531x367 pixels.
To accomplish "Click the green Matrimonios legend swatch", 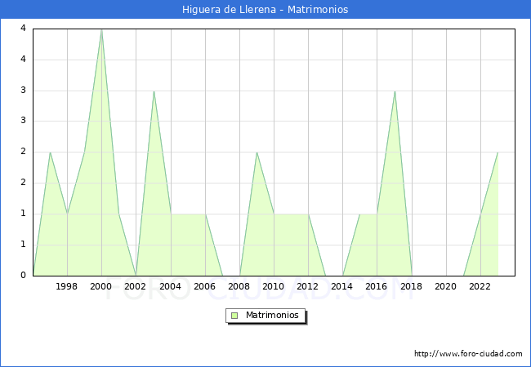I will tap(234, 315).
